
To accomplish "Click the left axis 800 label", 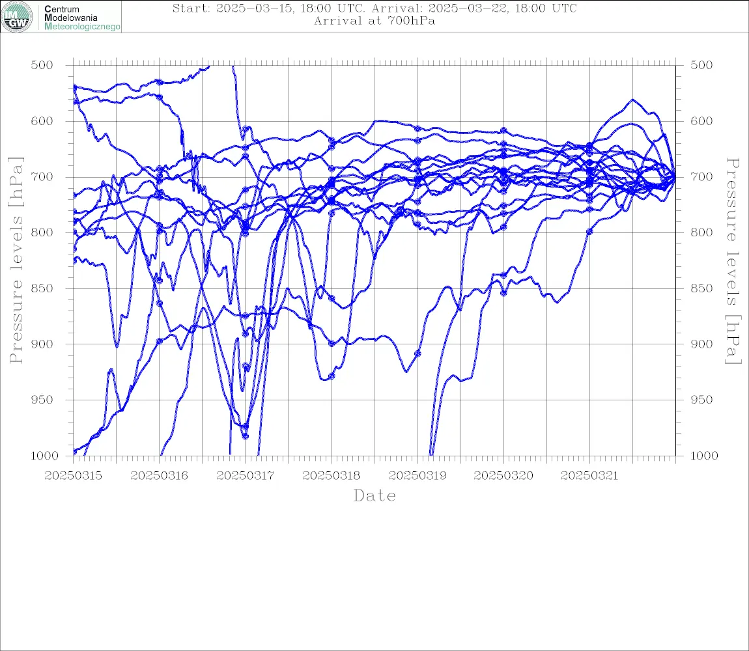I will [x=42, y=232].
